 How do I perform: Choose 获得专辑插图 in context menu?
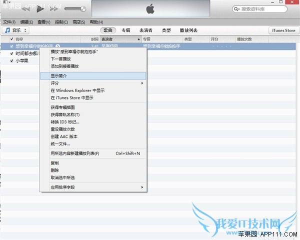click(93, 107)
